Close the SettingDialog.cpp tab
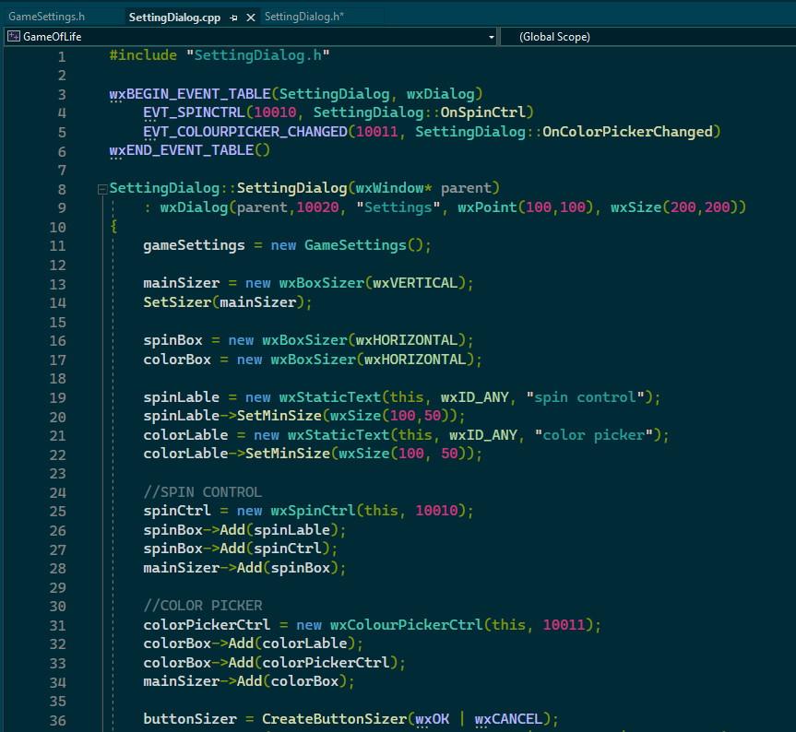The image size is (796, 732). point(250,18)
